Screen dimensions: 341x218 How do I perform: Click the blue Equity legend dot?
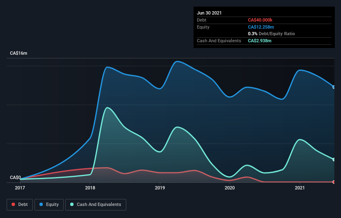pyautogui.click(x=41, y=204)
